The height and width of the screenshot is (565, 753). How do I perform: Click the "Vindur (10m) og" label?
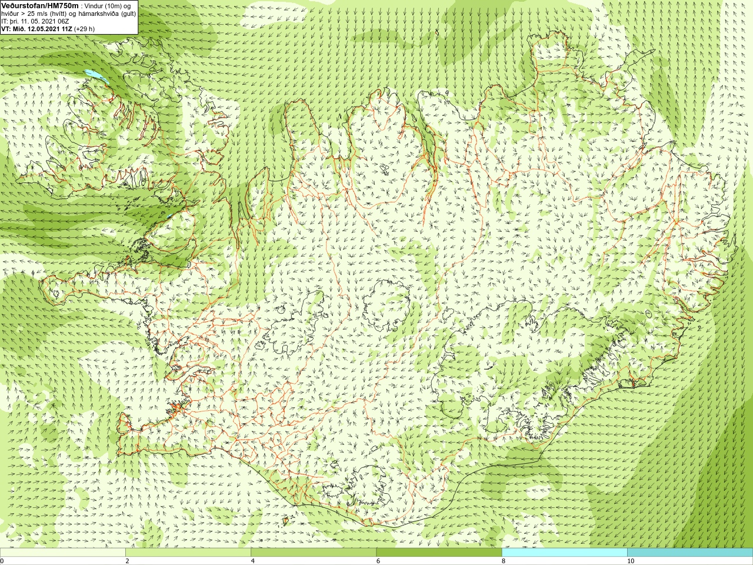pyautogui.click(x=108, y=6)
